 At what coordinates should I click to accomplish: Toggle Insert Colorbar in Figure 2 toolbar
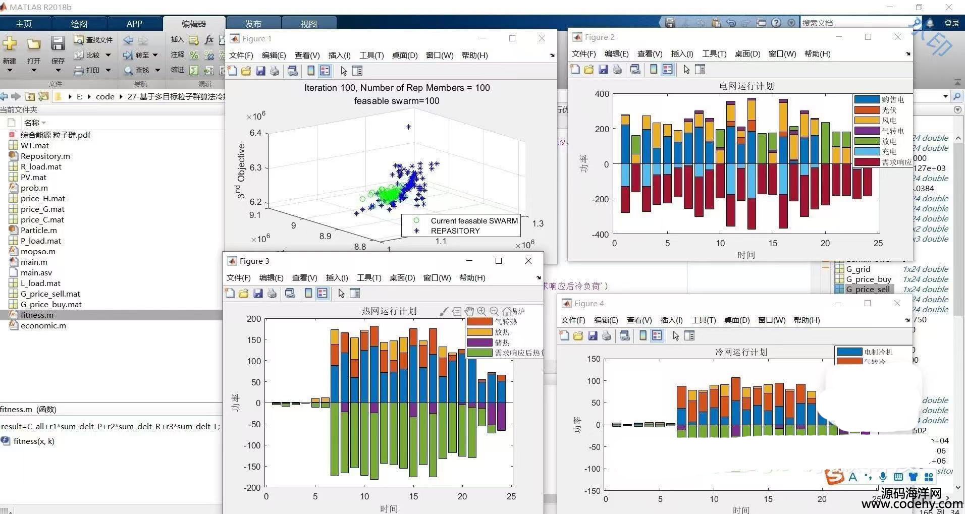pos(654,70)
